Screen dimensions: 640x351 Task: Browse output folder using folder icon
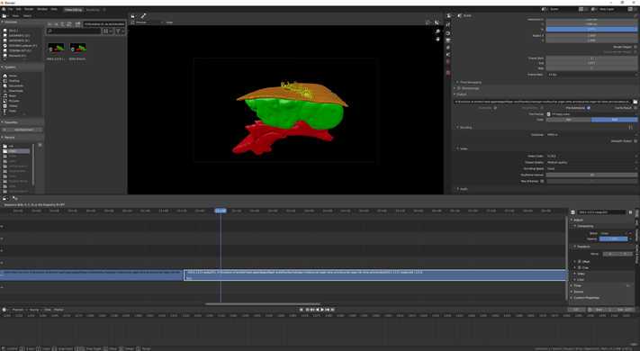[635, 102]
